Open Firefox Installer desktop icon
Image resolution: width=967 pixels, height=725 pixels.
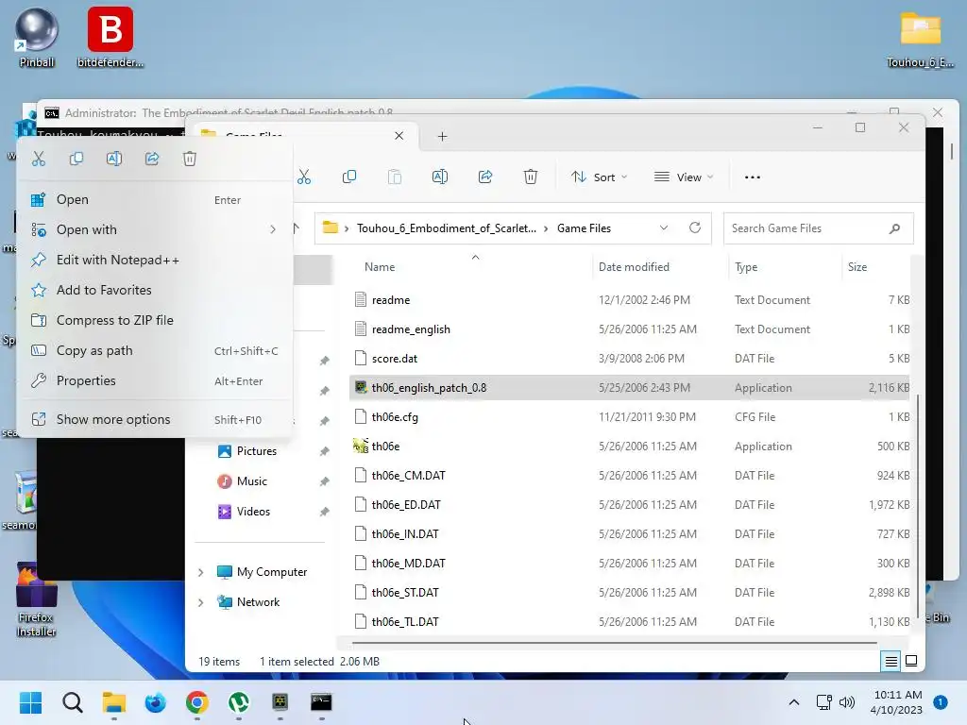[x=37, y=599]
